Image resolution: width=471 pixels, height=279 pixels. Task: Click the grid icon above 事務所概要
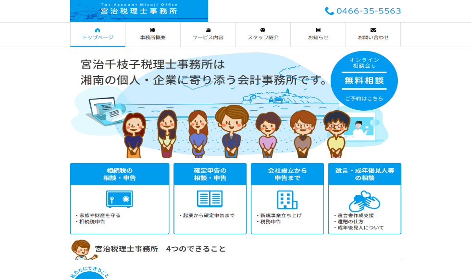(153, 30)
